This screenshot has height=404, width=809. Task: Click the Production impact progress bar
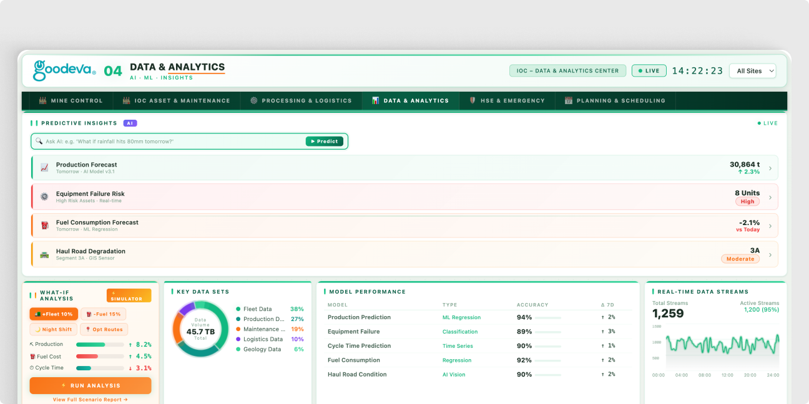[x=99, y=344]
